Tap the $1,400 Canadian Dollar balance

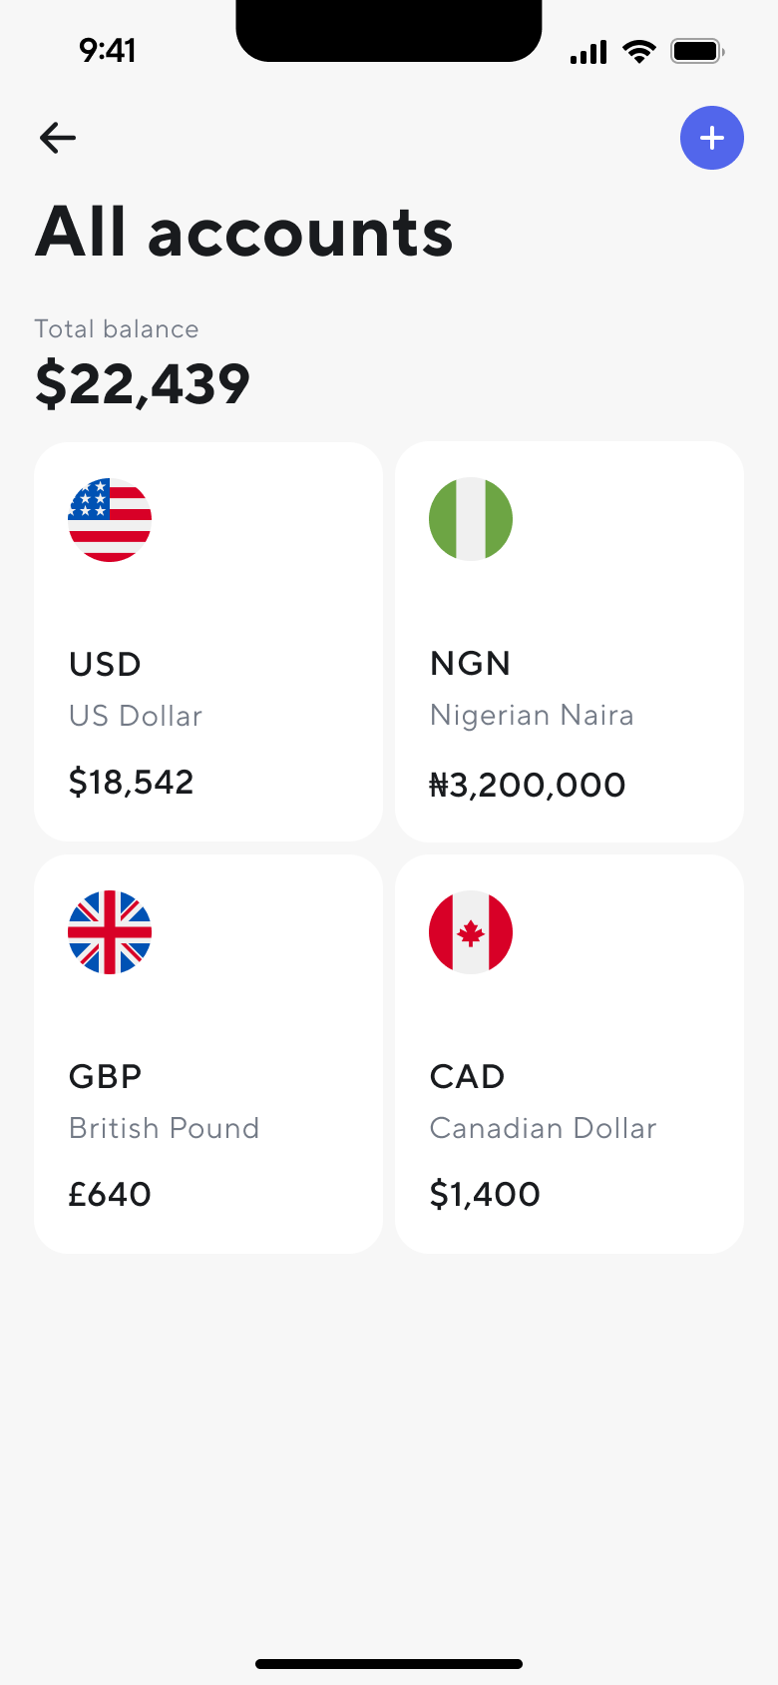click(486, 1194)
